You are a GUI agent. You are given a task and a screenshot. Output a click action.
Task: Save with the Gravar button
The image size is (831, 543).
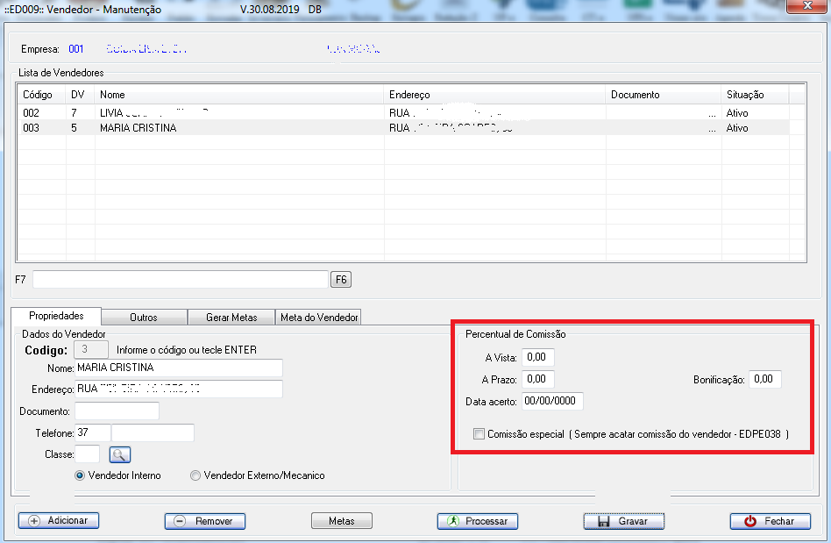coord(623,521)
